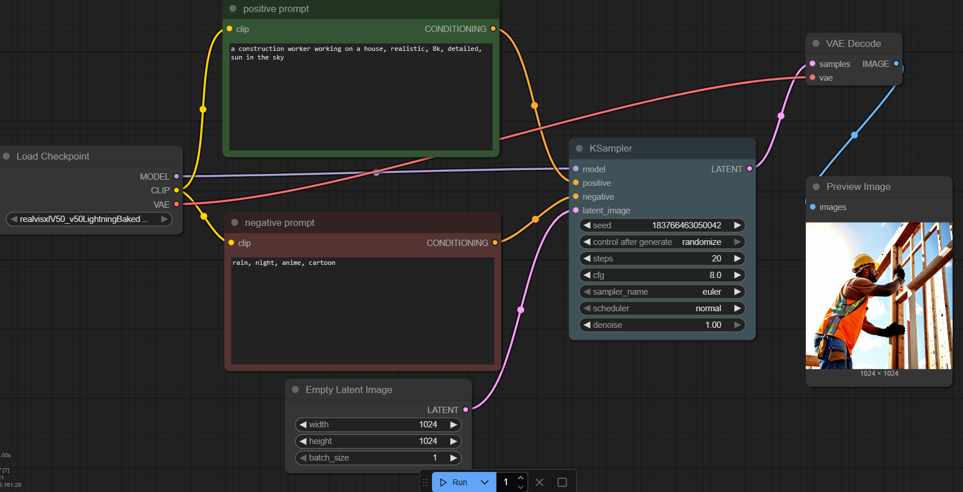Click left arrow to decrease latent width
This screenshot has width=963, height=492.
pyautogui.click(x=303, y=424)
